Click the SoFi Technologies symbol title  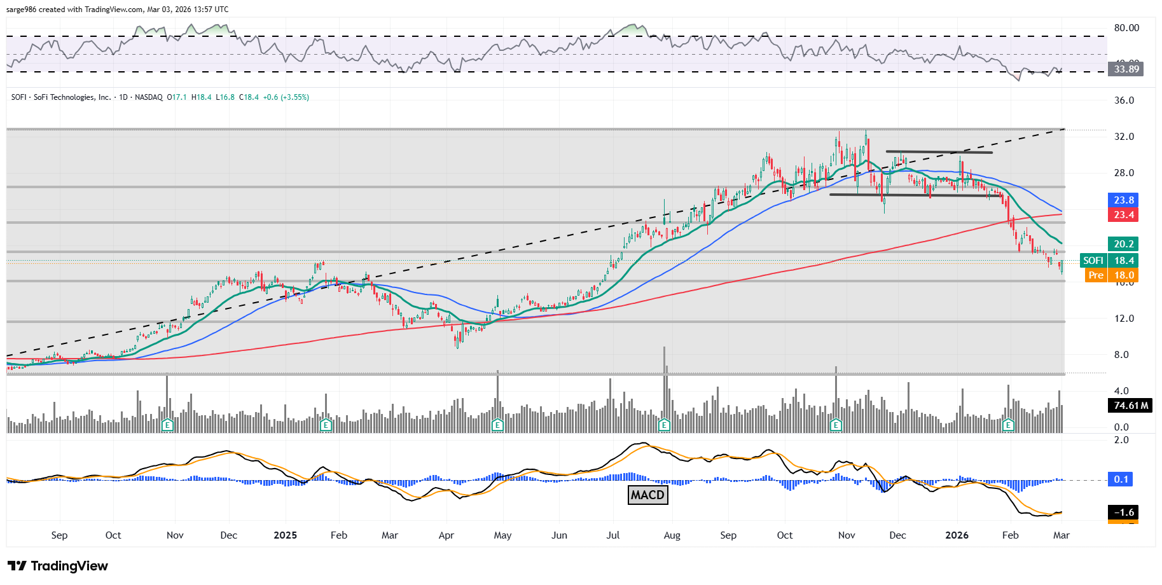(x=61, y=97)
